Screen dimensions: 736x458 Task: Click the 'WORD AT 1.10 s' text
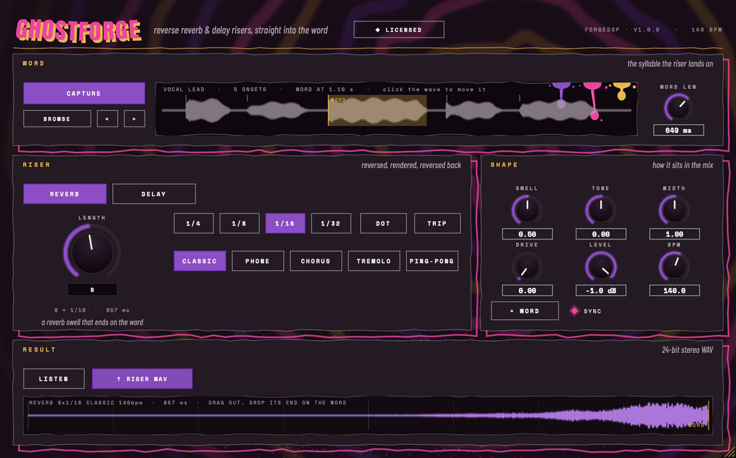point(324,89)
